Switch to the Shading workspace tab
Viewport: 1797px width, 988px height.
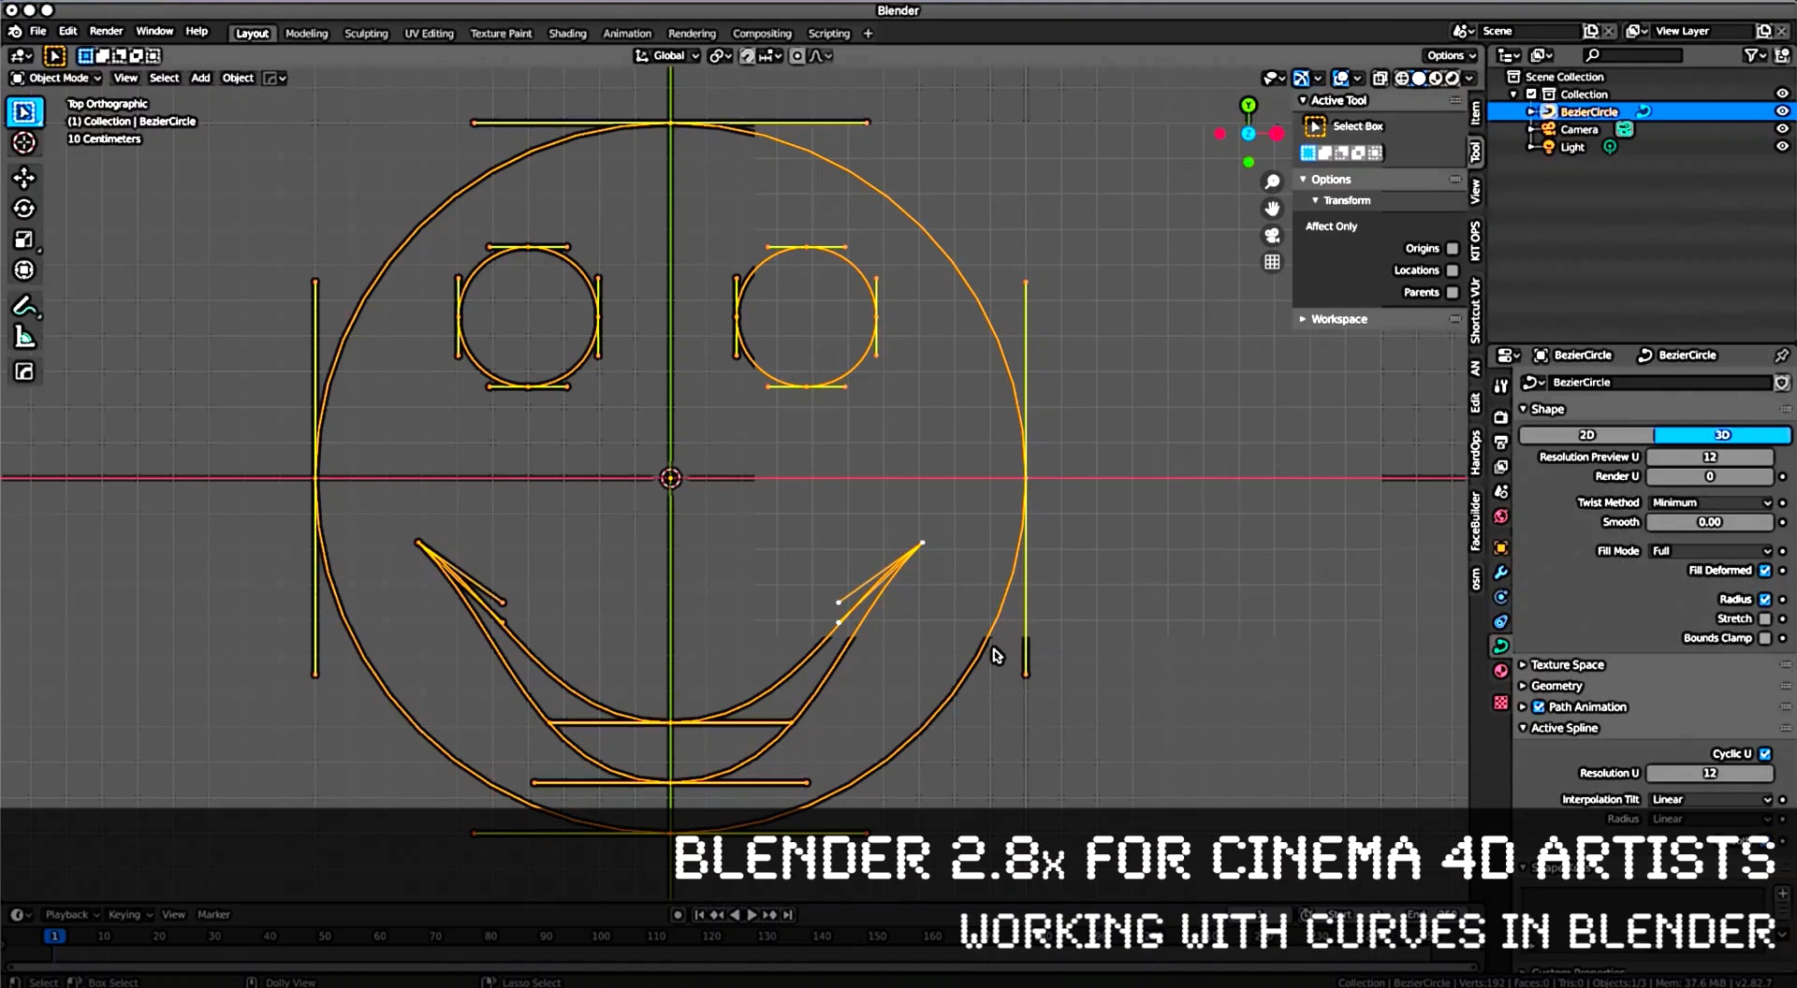tap(567, 33)
